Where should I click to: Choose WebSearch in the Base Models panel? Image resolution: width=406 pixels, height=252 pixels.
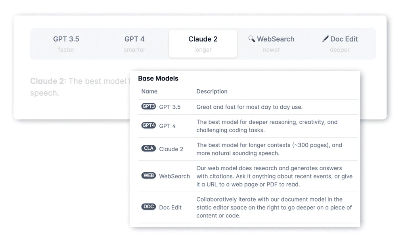(x=174, y=175)
